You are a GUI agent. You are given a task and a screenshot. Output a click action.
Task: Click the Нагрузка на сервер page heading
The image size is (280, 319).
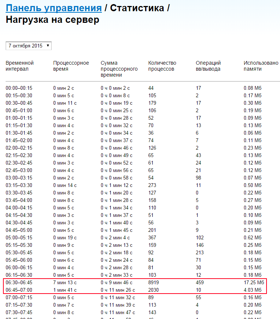[x=52, y=20]
